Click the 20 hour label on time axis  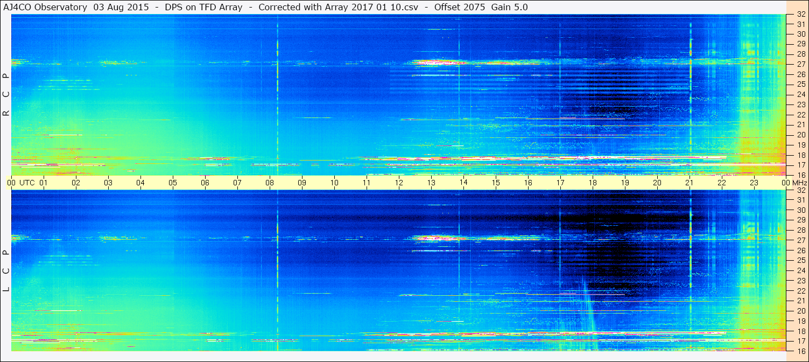point(657,183)
